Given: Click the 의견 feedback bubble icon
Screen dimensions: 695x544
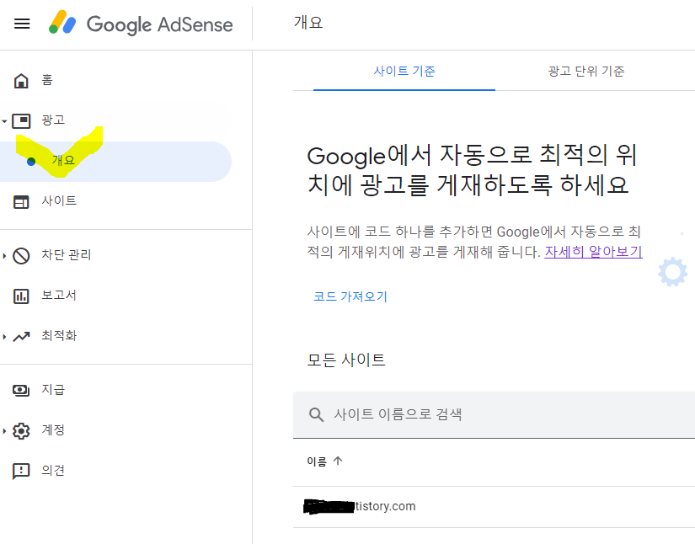Looking at the screenshot, I should 21,472.
